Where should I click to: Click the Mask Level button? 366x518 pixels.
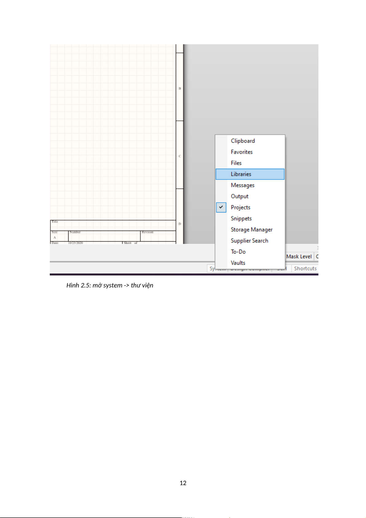point(299,256)
